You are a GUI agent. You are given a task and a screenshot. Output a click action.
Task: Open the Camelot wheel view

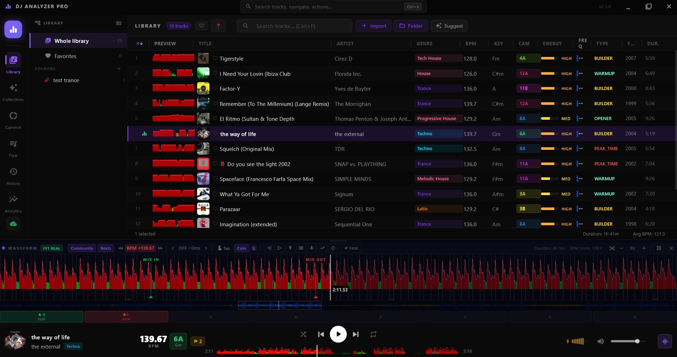point(13,120)
